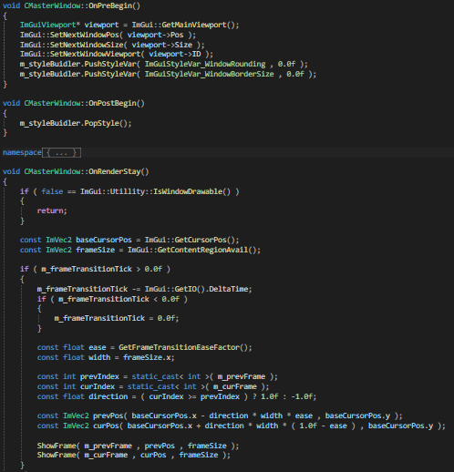The width and height of the screenshot is (454, 472).
Task: Click m_prevFrame inside static_cast
Action: click(242, 376)
